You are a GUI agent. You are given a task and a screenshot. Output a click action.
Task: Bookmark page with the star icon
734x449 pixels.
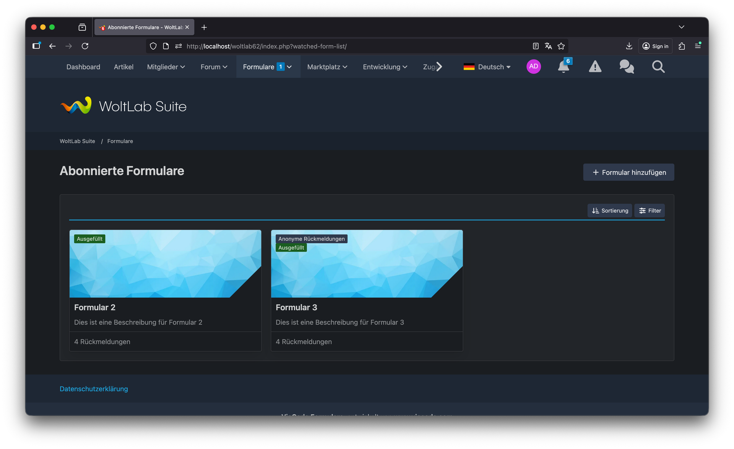coord(561,46)
